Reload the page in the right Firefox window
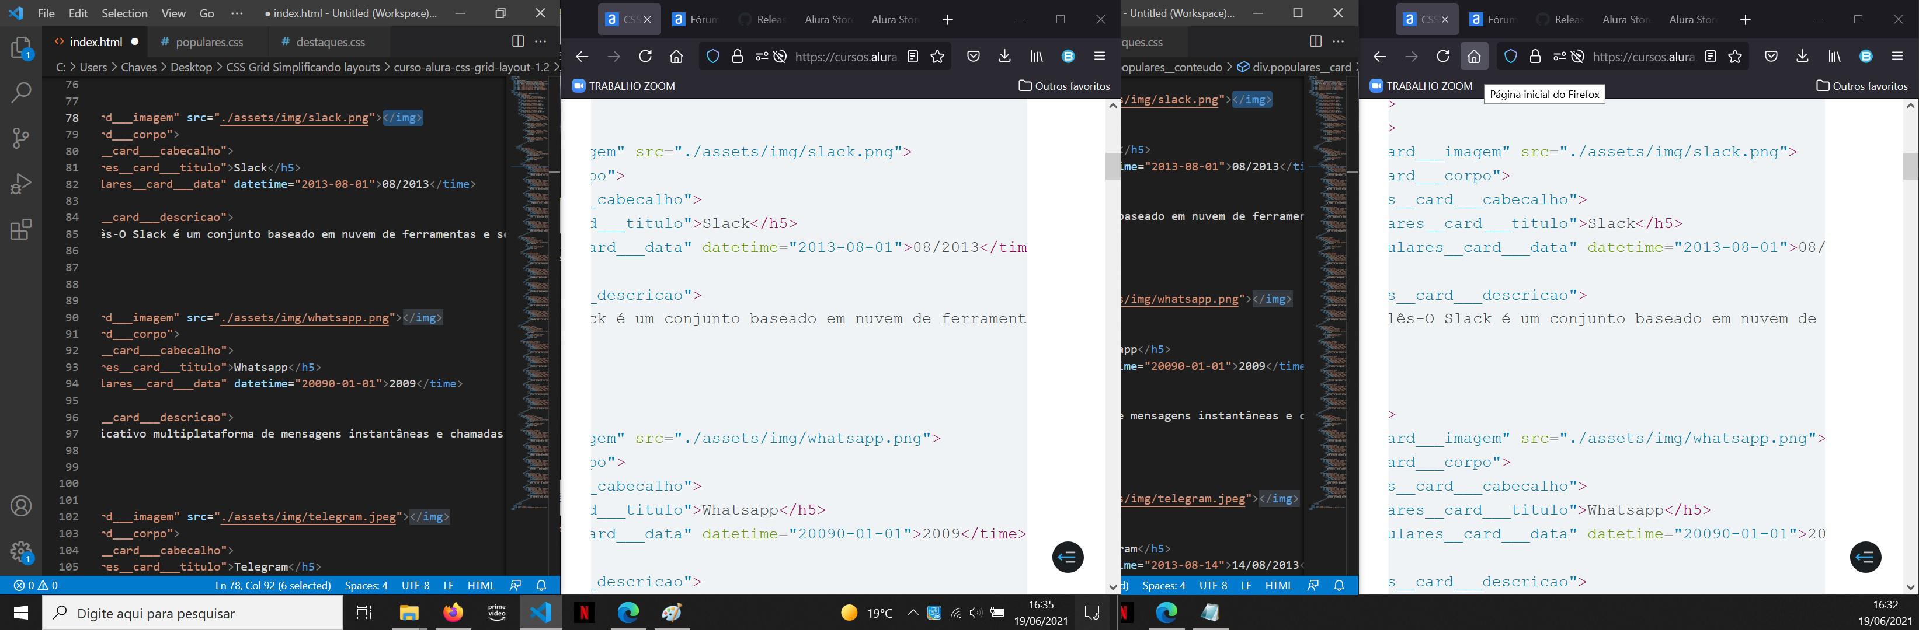Viewport: 1919px width, 630px height. pyautogui.click(x=1443, y=57)
